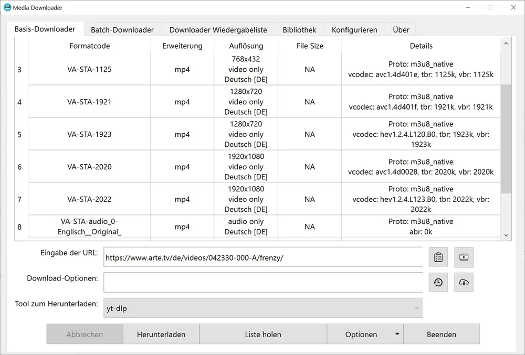
Task: Open the Optionen button dropdown arrow
Action: [397, 334]
